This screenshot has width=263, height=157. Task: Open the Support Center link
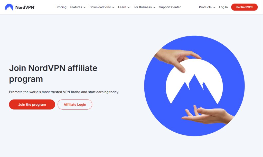170,7
